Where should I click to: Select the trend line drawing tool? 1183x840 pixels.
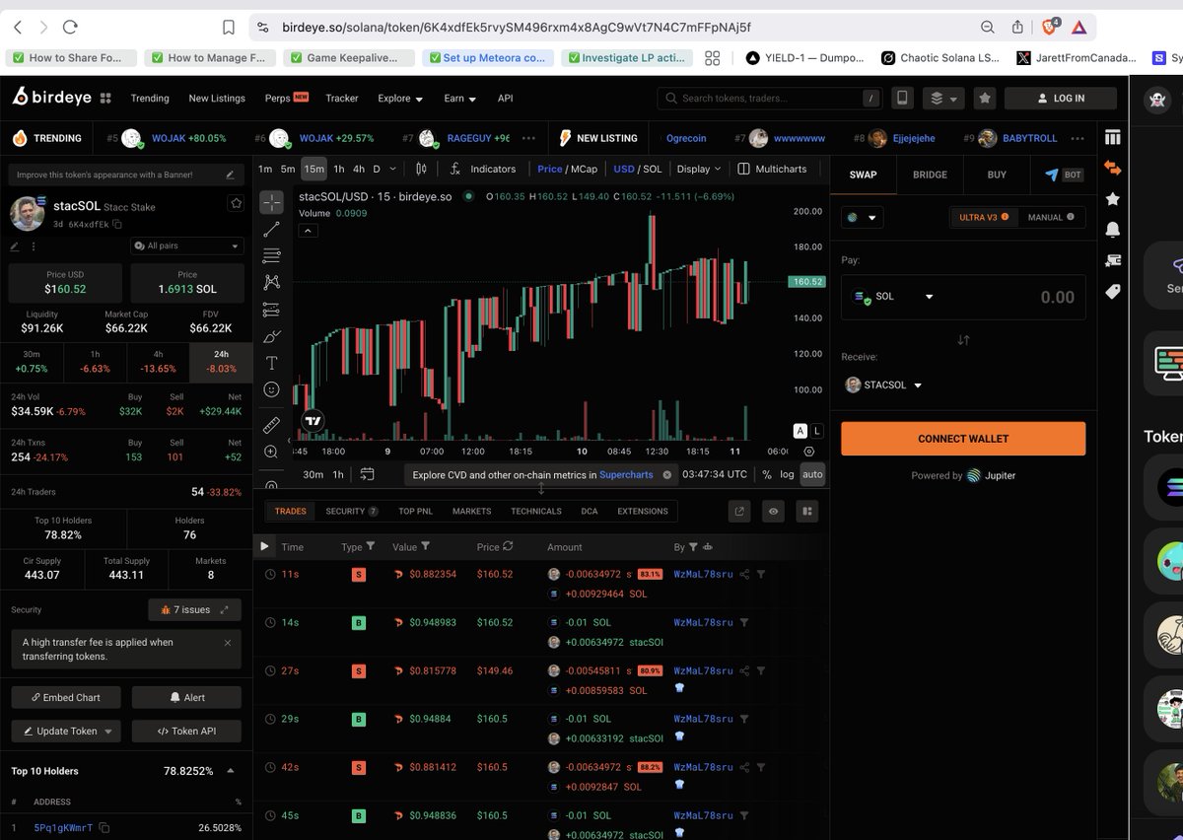click(x=272, y=230)
